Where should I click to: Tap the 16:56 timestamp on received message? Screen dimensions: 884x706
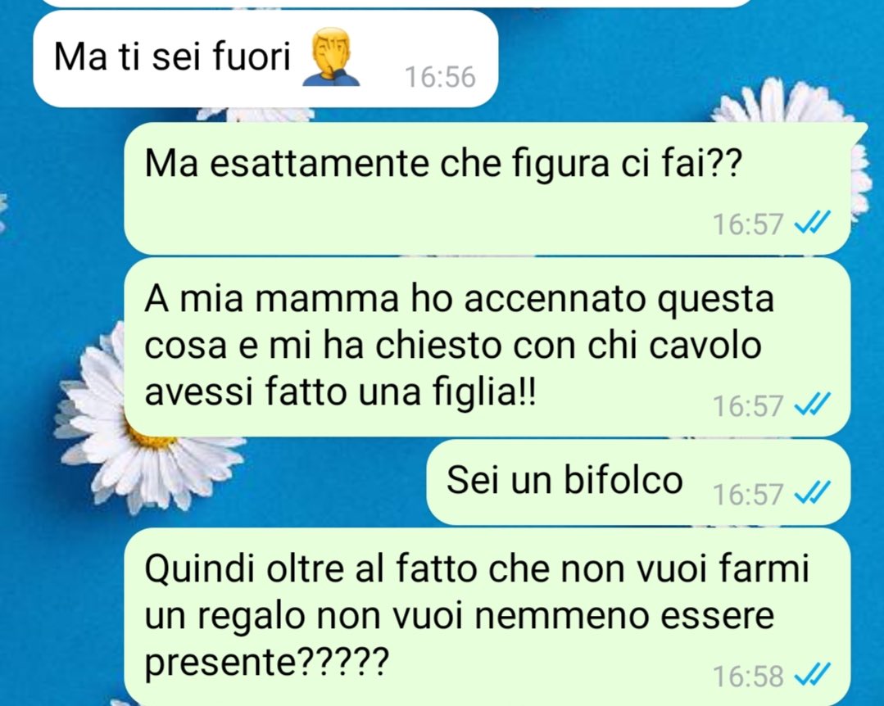pos(440,77)
